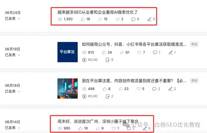
Task: Expand 已发表 dropdown for 06月14日
Action: click(19, 128)
